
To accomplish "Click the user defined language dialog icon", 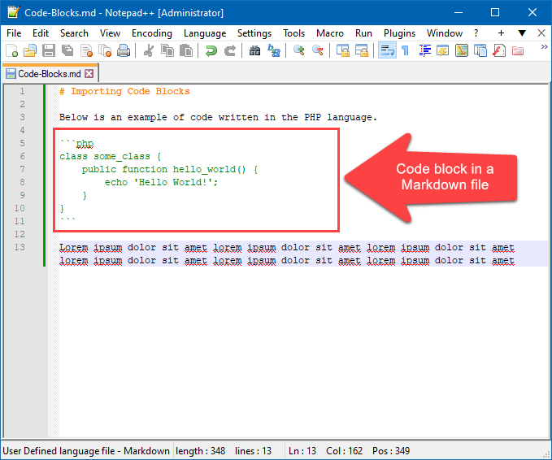I will (443, 50).
